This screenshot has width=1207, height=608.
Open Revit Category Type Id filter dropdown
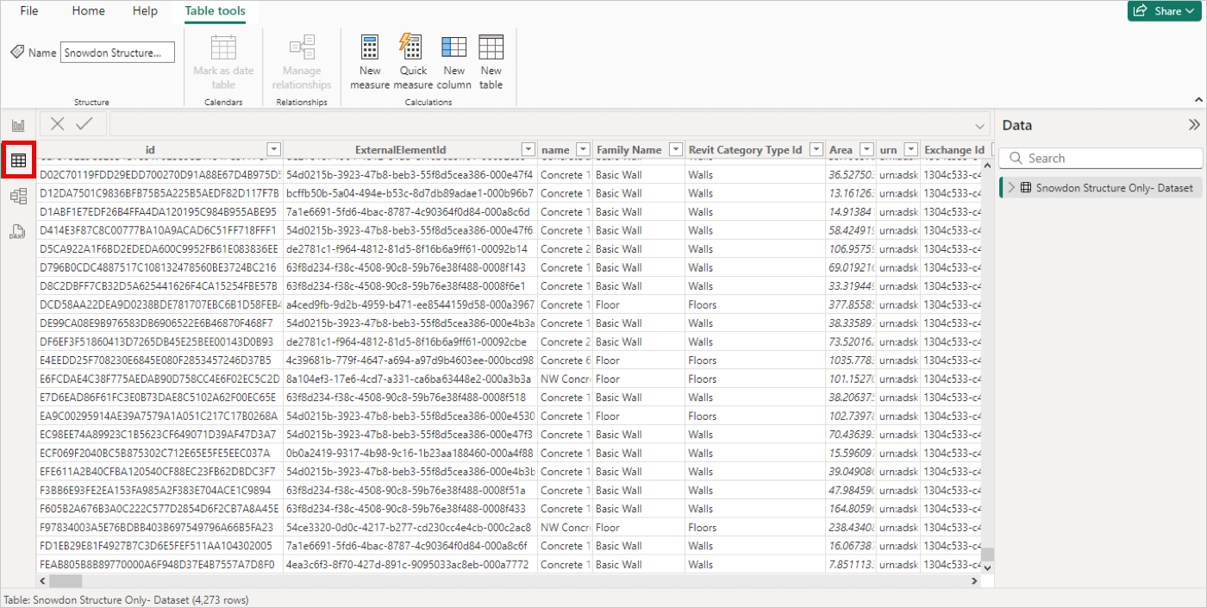(816, 149)
